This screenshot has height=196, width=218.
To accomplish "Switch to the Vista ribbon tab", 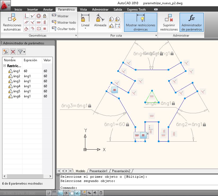I will (83, 10).
